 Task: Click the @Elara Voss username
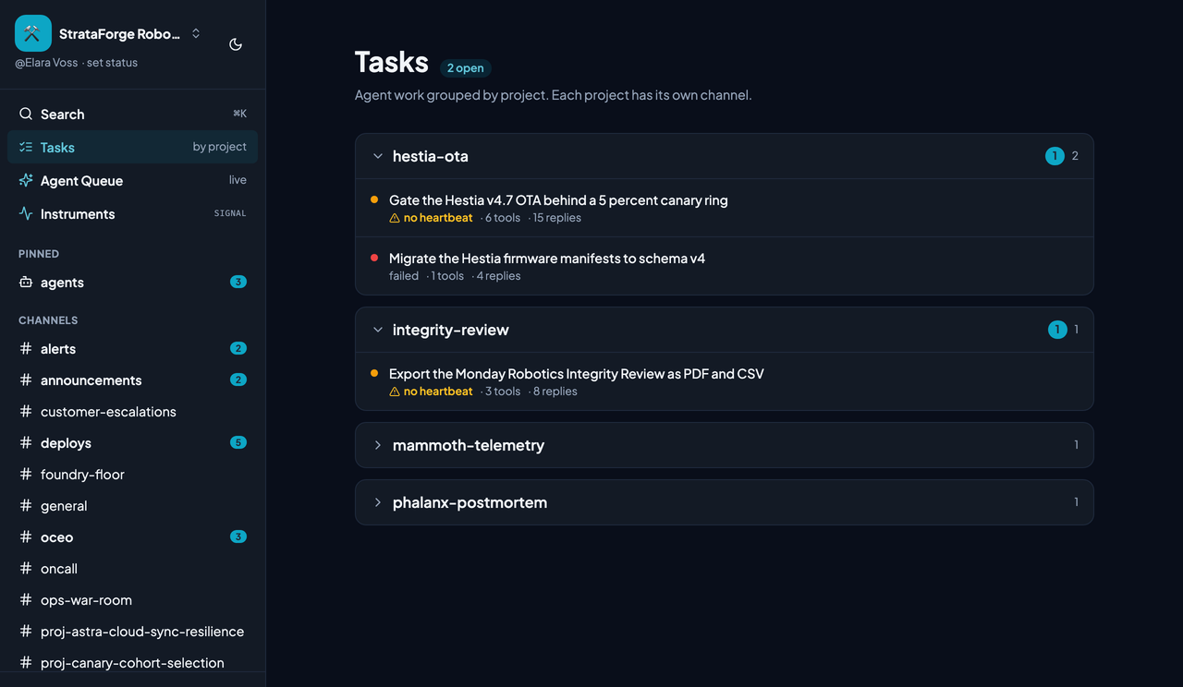coord(47,63)
